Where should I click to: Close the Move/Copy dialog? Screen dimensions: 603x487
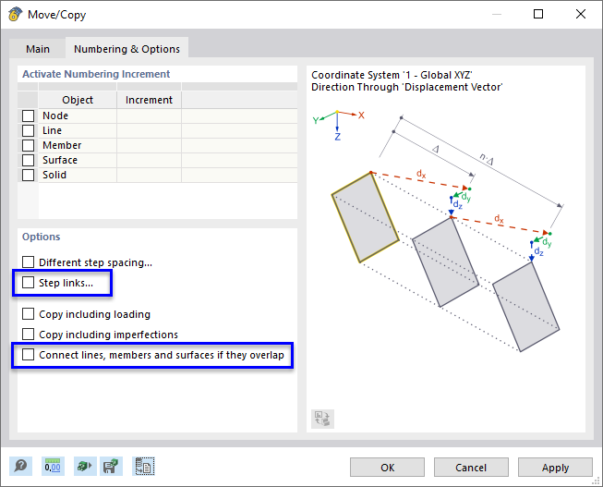coord(581,14)
